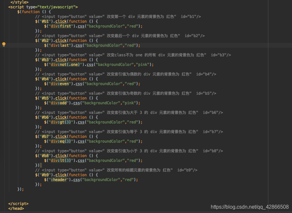Click the "pink" value in div:not line

143,65
